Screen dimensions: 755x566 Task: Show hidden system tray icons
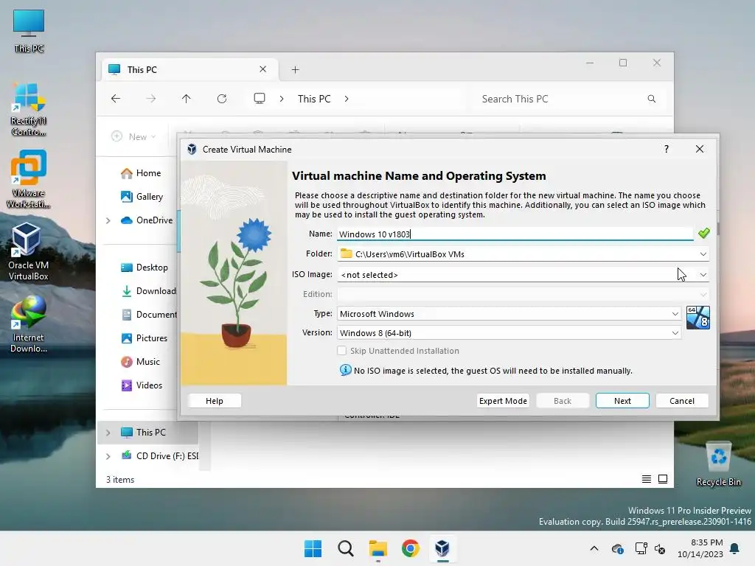(x=594, y=548)
